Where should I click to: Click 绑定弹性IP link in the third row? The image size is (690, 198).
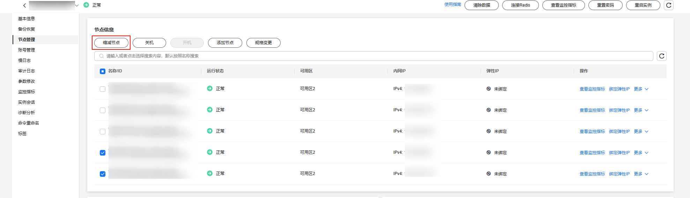coord(619,132)
